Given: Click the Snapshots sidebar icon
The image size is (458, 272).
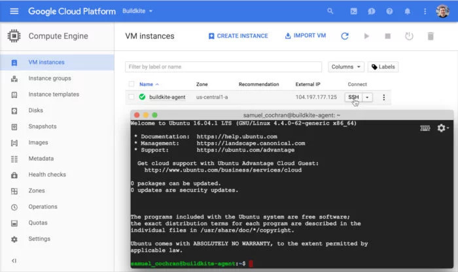Looking at the screenshot, I should (x=14, y=127).
